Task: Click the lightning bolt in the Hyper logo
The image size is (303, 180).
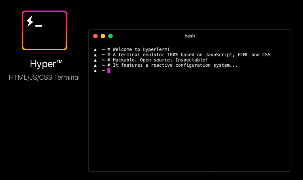Action: pos(30,21)
